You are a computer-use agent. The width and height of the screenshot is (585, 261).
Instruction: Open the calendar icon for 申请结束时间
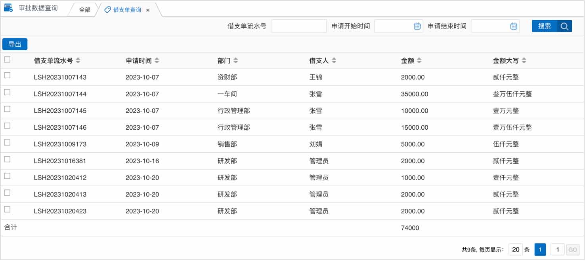pos(514,26)
